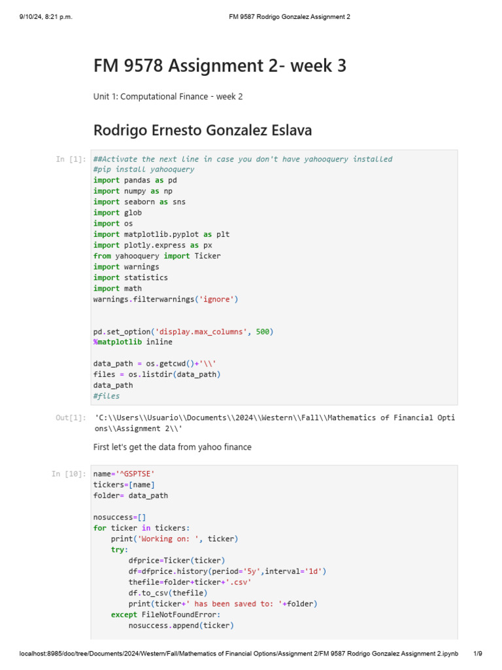Click the 'FM 9578 Assignment 2- week 3' heading

coord(220,66)
